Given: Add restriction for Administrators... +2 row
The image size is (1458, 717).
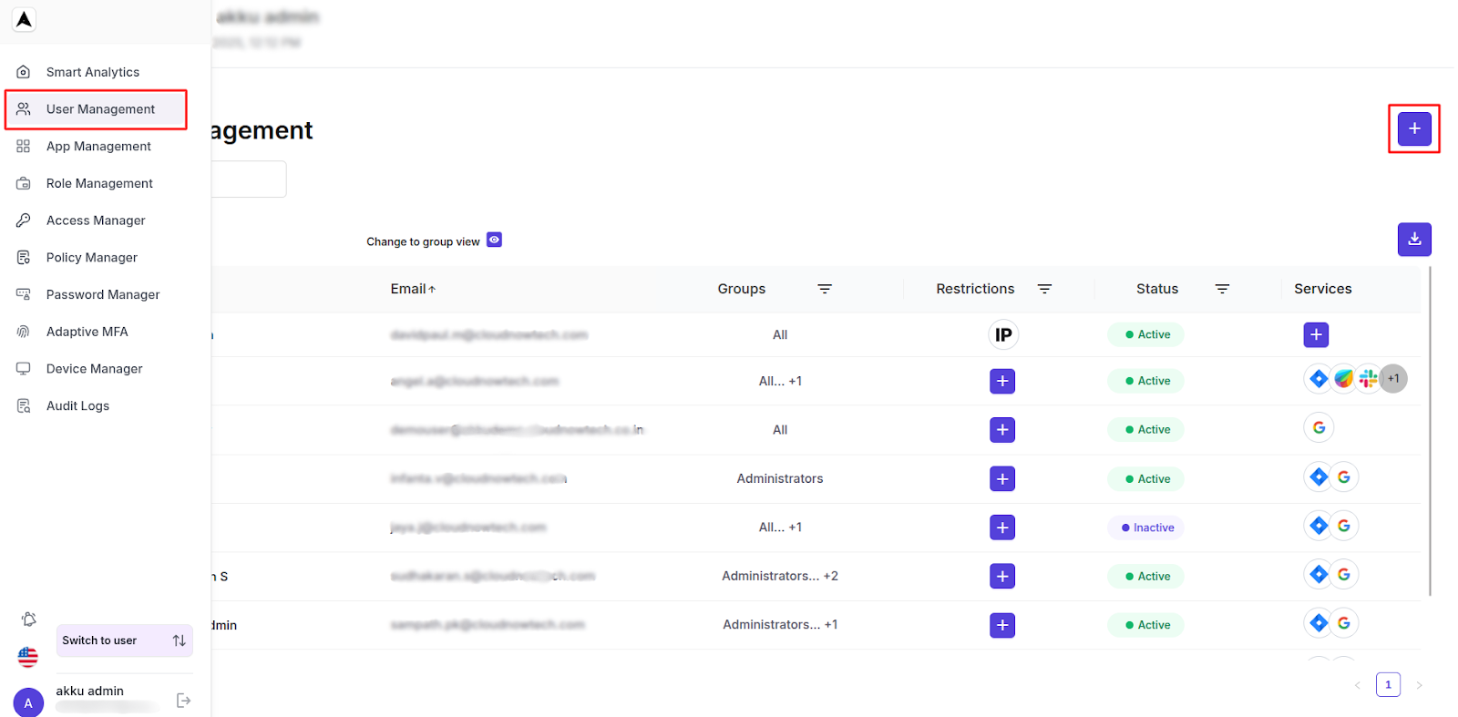Looking at the screenshot, I should pyautogui.click(x=1002, y=576).
